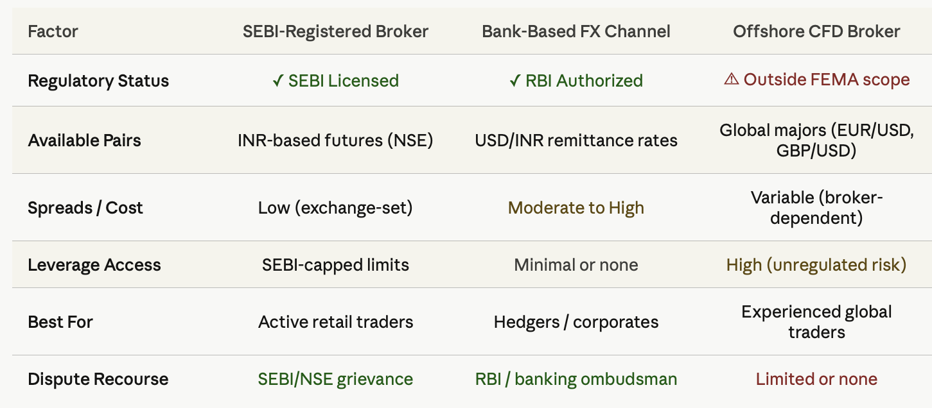Viewport: 932px width, 408px height.
Task: Click the Spreads / Cost row label
Action: [x=85, y=208]
